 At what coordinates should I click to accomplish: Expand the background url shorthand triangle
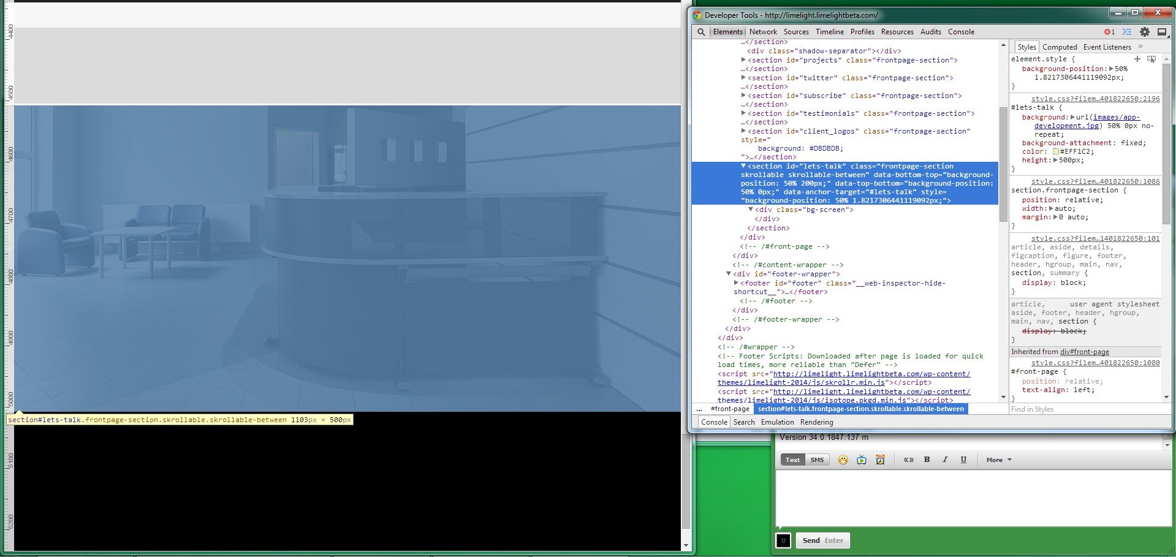click(x=1072, y=117)
